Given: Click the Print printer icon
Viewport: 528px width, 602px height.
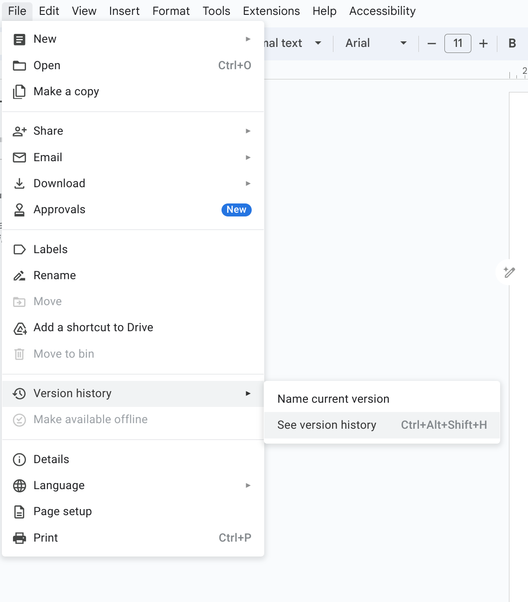Looking at the screenshot, I should pyautogui.click(x=20, y=538).
